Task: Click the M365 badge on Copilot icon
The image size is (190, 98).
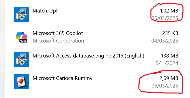Action: 23,41
